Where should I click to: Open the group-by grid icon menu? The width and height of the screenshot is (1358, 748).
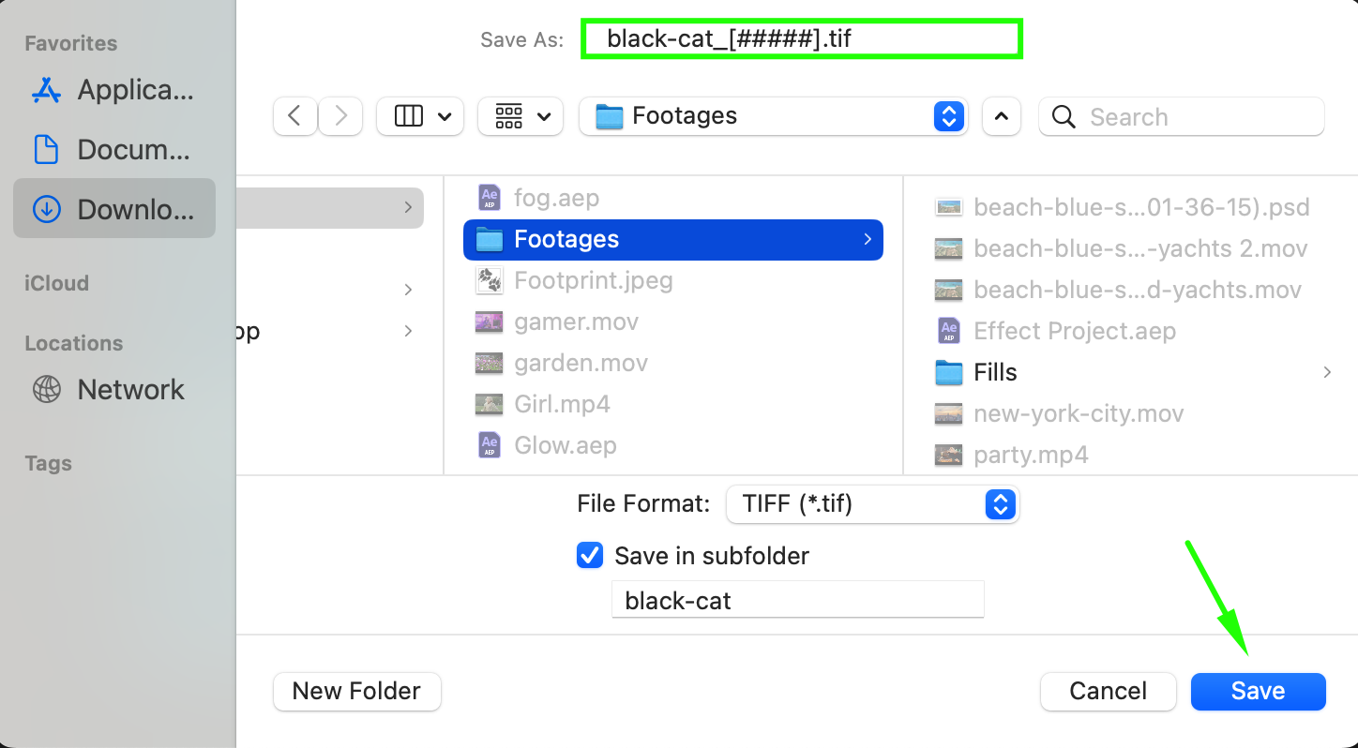(x=520, y=116)
